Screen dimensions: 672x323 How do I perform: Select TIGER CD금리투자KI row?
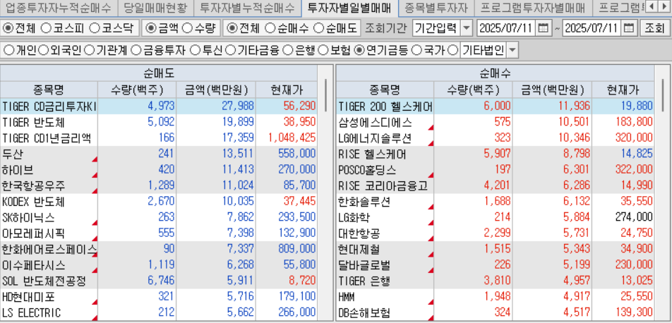click(159, 106)
